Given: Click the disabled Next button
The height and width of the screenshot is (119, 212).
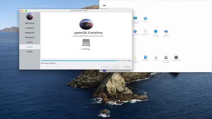Looking at the screenshot, I should (116, 67).
